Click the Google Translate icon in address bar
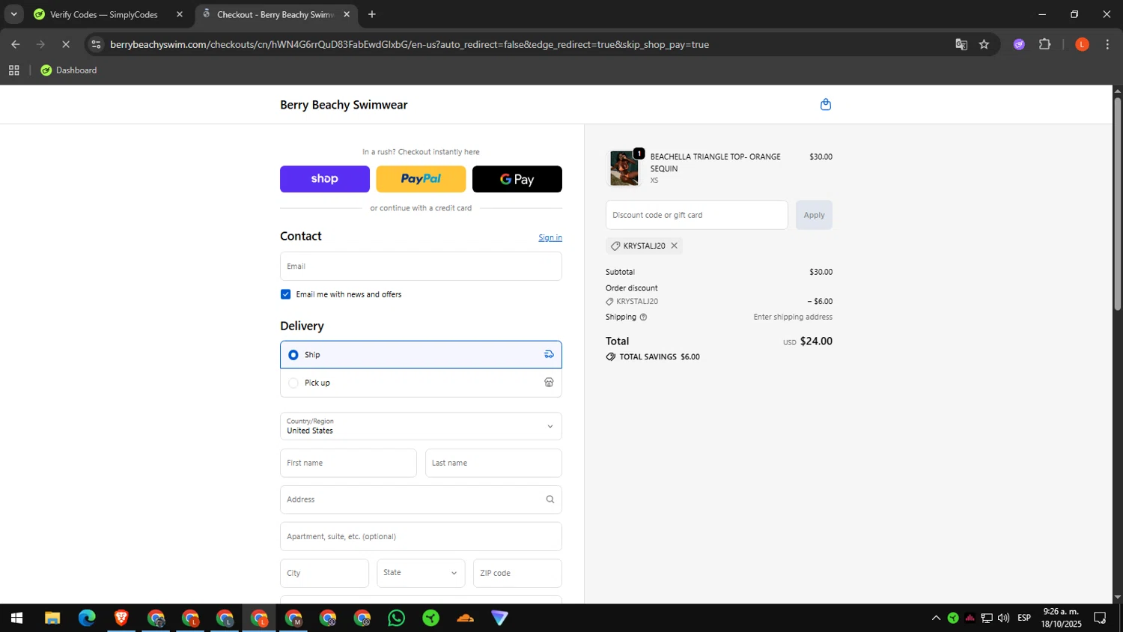The image size is (1123, 632). point(961,45)
